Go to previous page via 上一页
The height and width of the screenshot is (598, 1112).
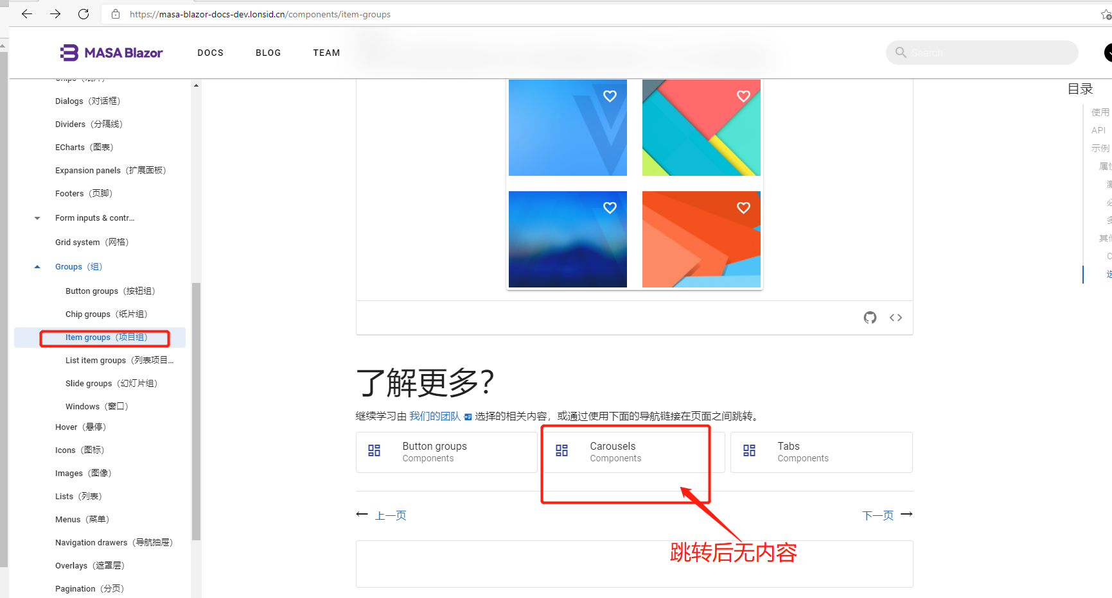(x=391, y=515)
